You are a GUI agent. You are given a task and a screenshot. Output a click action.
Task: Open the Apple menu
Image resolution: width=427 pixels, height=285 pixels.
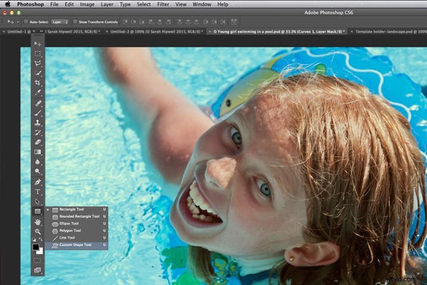(8, 4)
